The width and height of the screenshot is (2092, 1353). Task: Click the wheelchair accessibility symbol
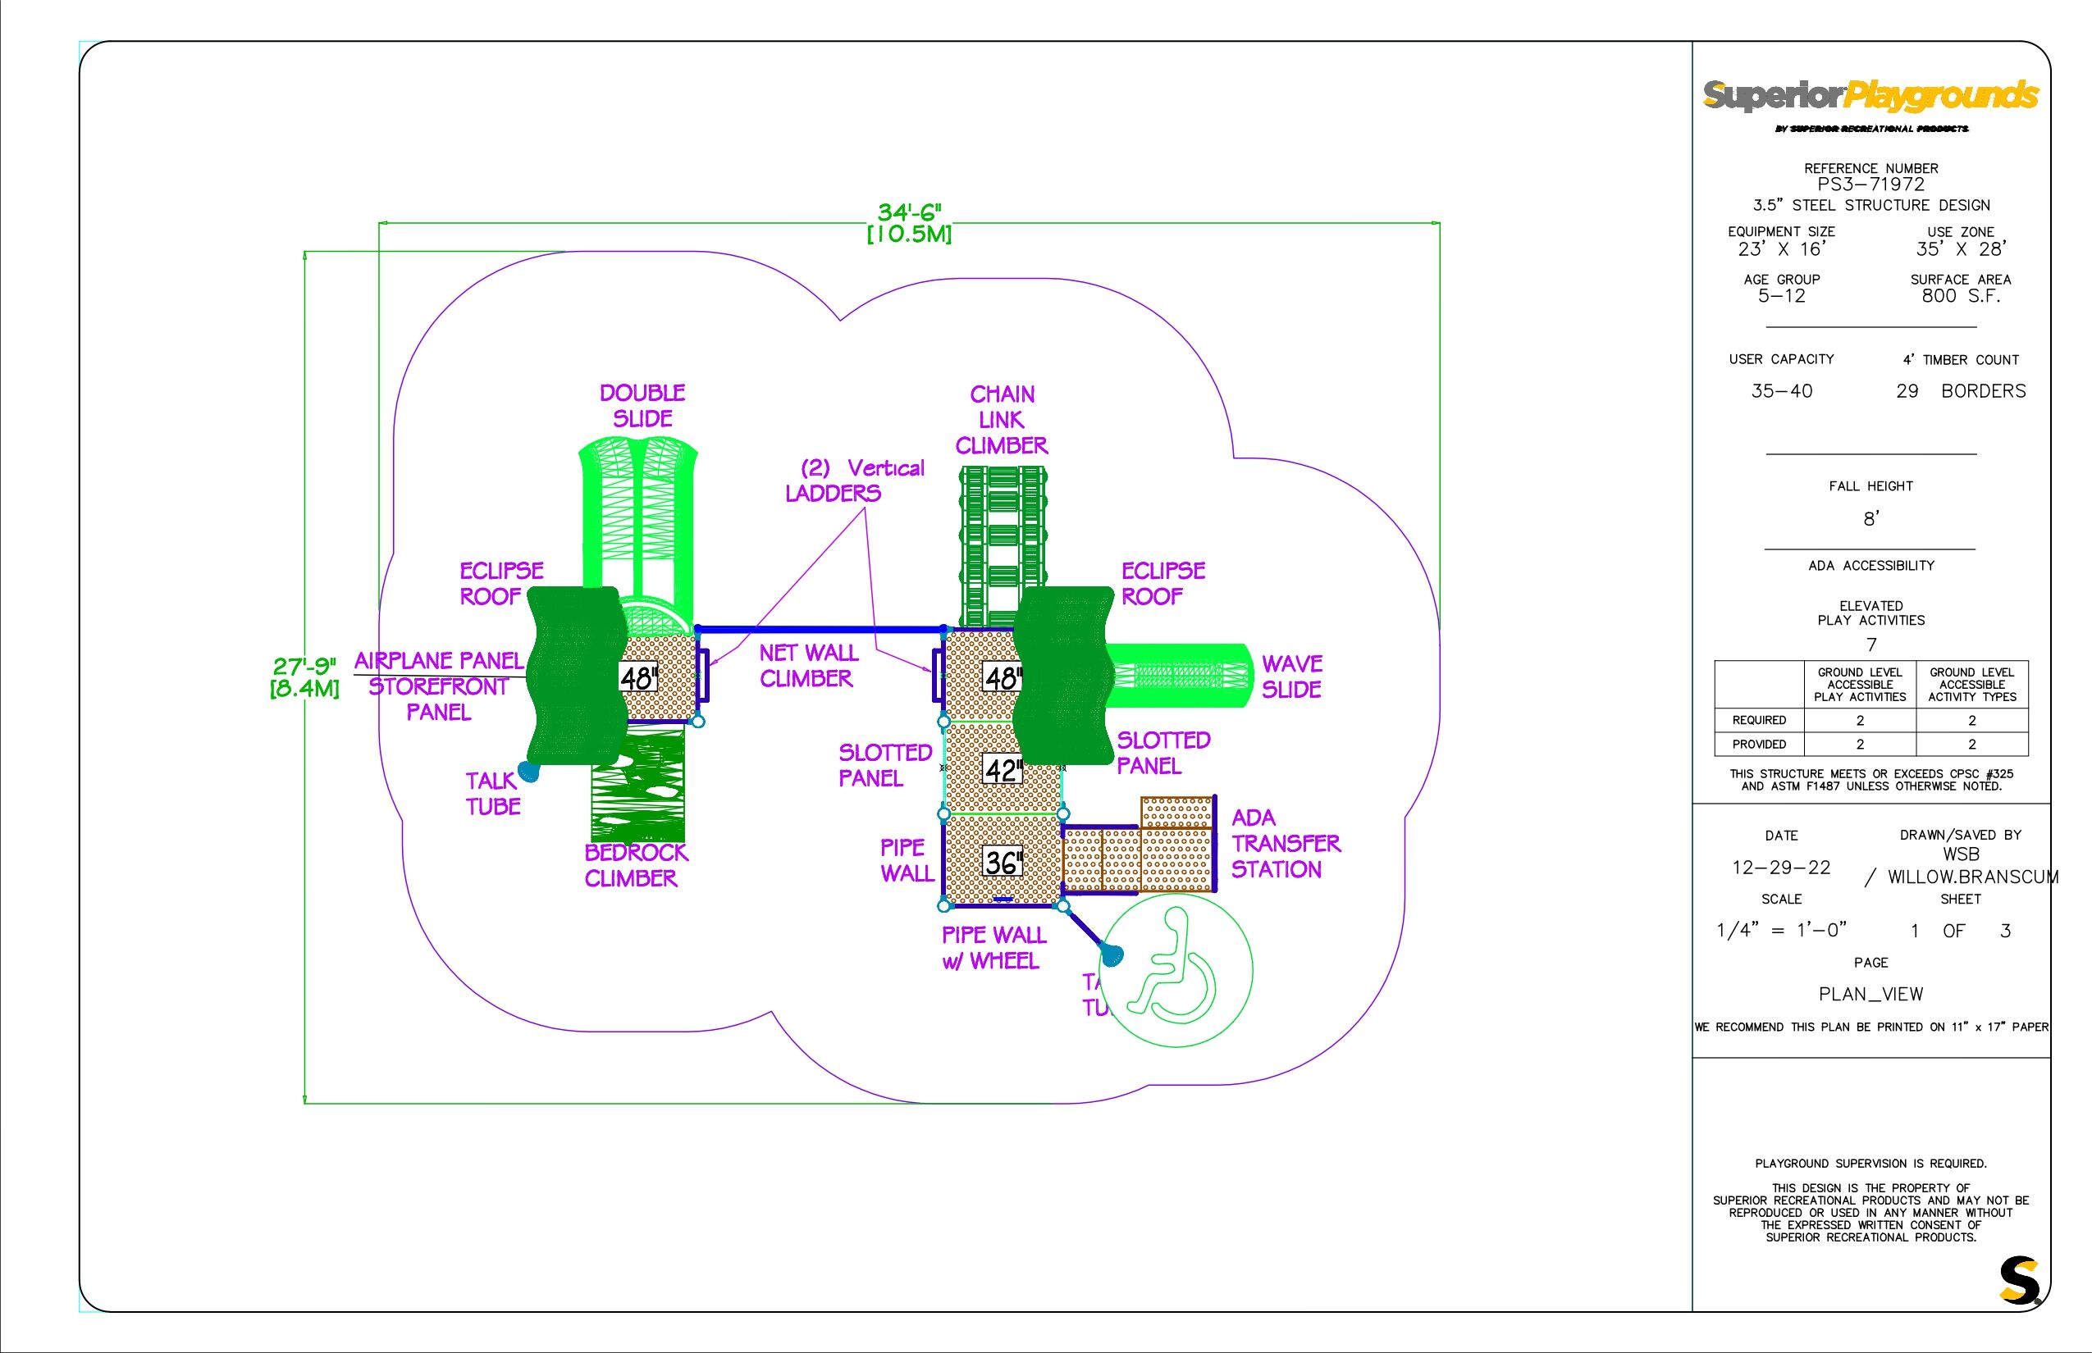pos(1176,969)
